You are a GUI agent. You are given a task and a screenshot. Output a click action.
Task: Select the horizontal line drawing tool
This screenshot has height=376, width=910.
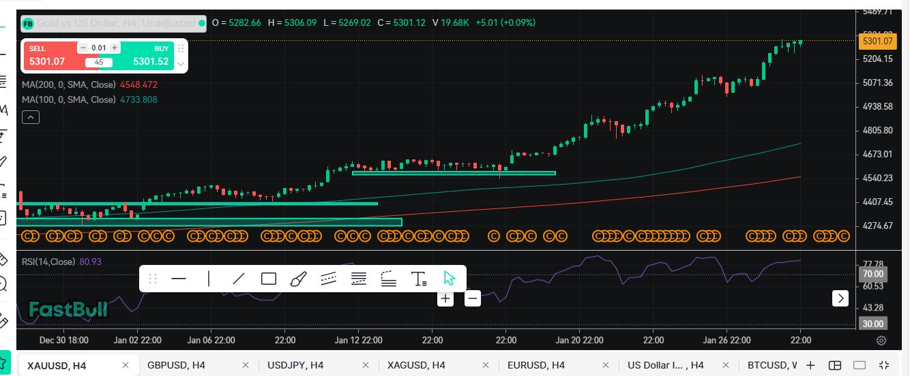[x=179, y=279]
